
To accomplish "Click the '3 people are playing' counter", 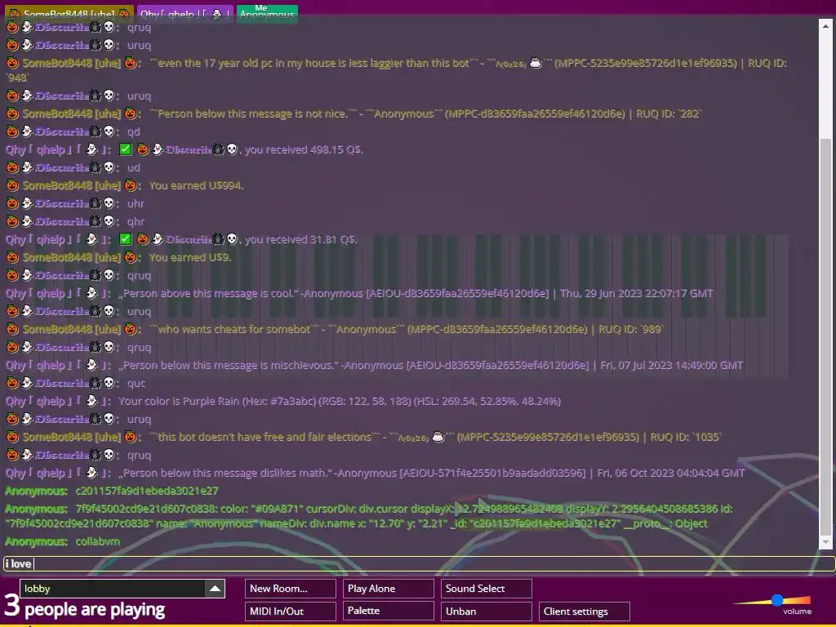I will coord(85,607).
